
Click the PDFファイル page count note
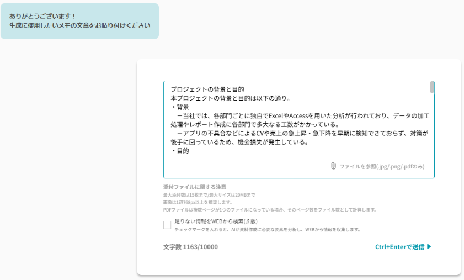coord(269,210)
